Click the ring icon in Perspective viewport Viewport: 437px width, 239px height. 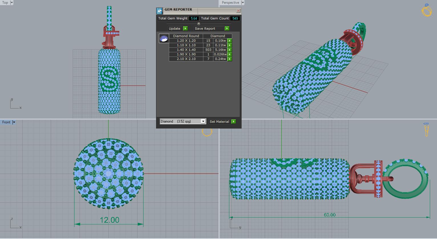point(426,10)
